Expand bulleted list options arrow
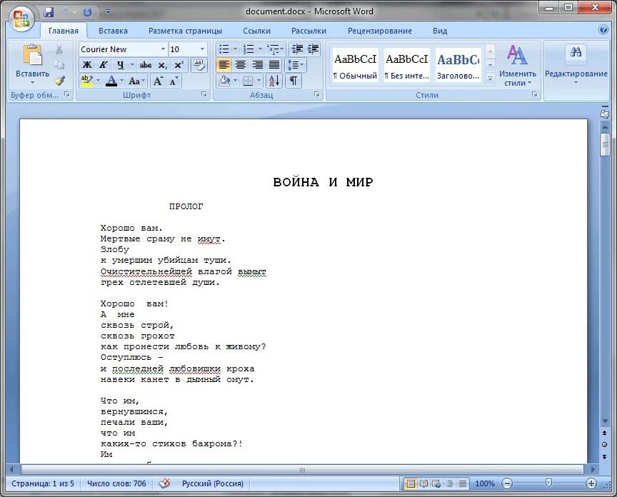Viewport: 617px width, 497px height. tap(236, 49)
